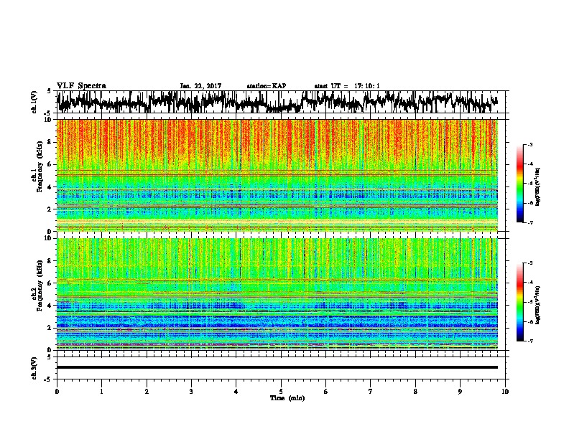Click the "10" frequency tick of ch.2
Screen dimensions: 569x439
[x=48, y=238]
